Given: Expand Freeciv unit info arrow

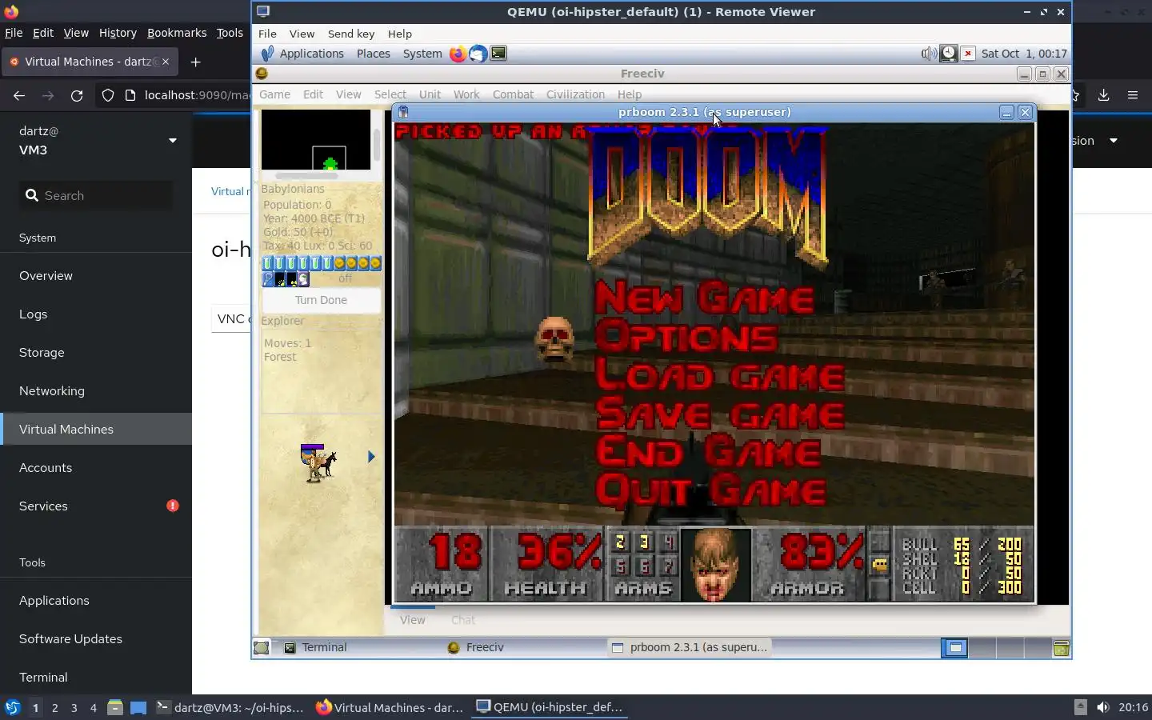Looking at the screenshot, I should (x=371, y=457).
